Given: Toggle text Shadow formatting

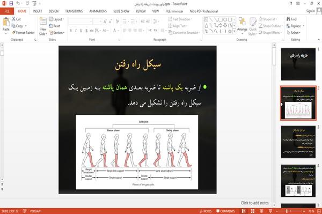Looking at the screenshot, I should 86,31.
